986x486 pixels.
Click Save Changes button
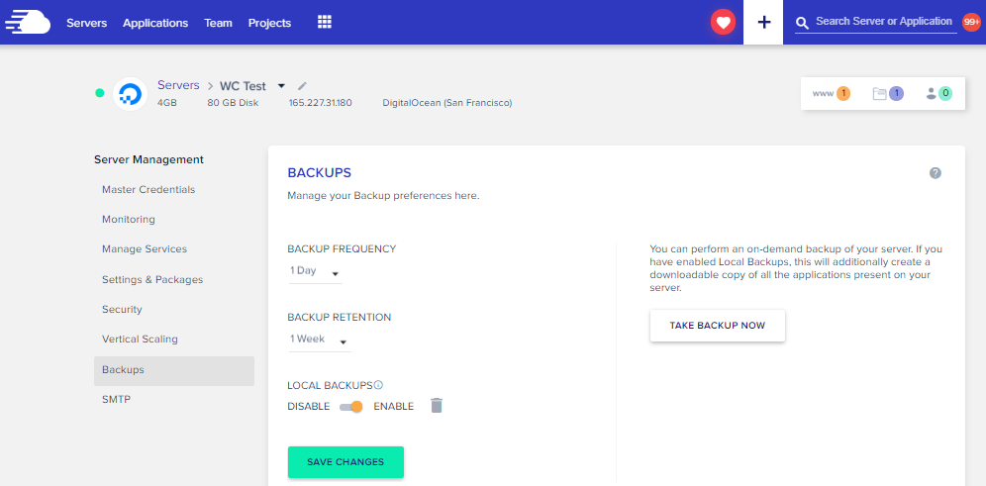coord(345,462)
